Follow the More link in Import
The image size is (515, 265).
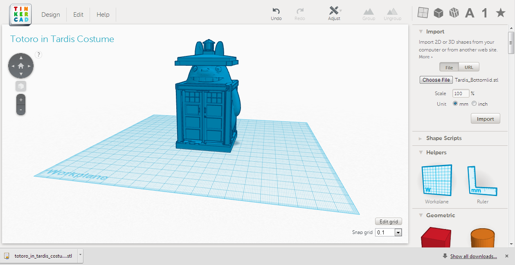tap(425, 57)
